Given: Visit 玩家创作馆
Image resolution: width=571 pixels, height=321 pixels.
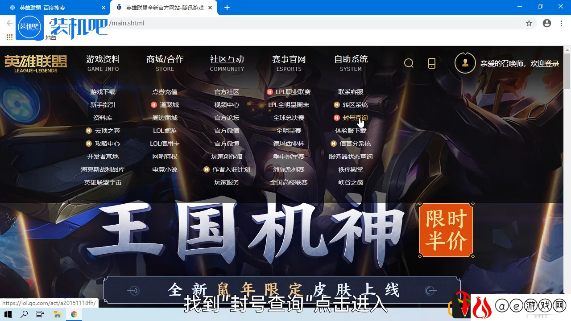Looking at the screenshot, I should point(227,156).
